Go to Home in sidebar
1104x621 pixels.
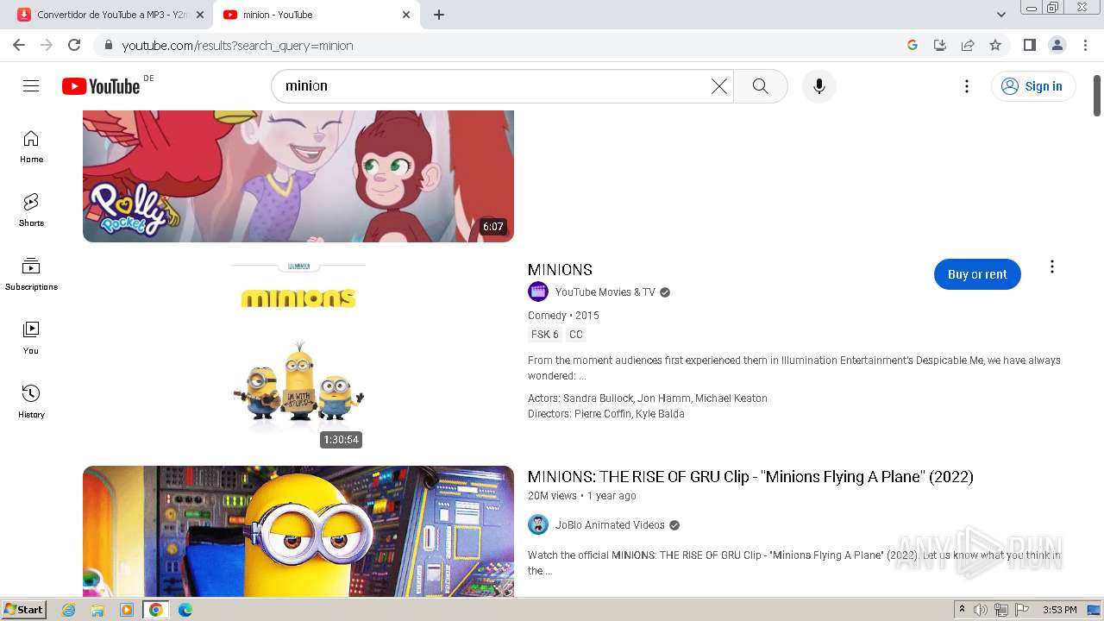pyautogui.click(x=31, y=147)
